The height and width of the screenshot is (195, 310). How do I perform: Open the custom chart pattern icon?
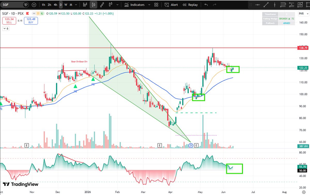click(x=85, y=5)
